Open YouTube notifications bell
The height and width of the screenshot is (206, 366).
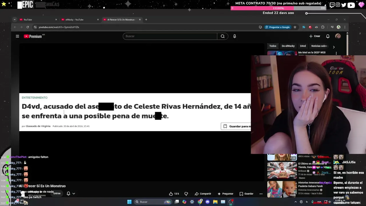pyautogui.click(x=328, y=36)
